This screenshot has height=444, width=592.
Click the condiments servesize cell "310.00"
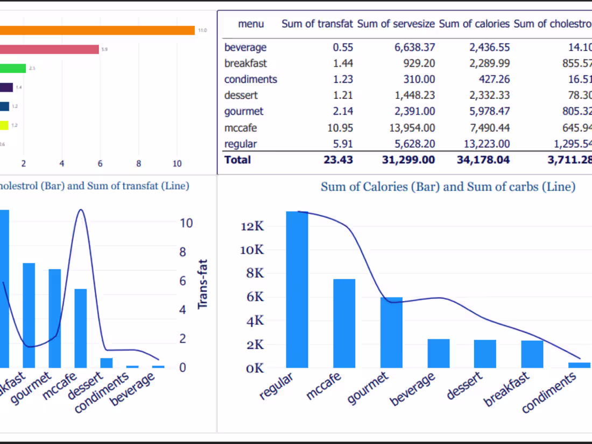(x=419, y=79)
